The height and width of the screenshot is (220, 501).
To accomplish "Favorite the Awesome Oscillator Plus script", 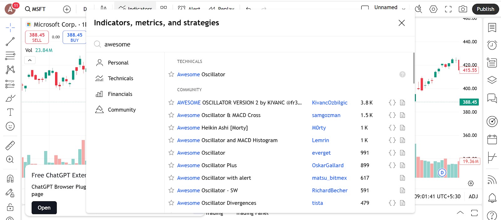I will [171, 165].
